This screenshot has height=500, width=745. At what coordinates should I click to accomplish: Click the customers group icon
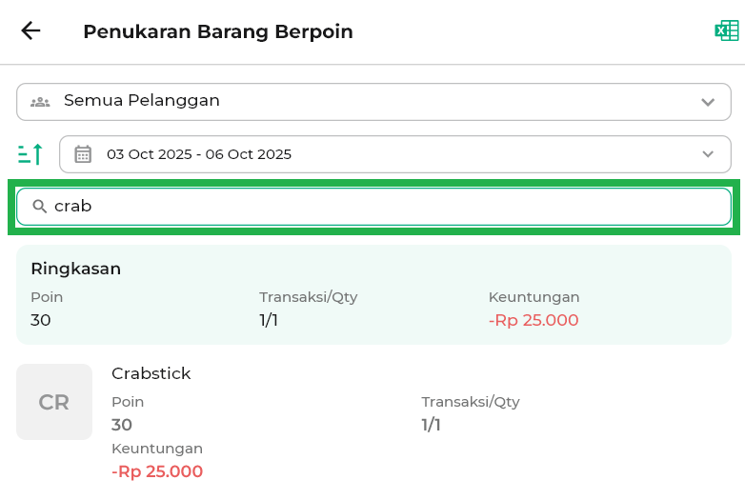40,101
